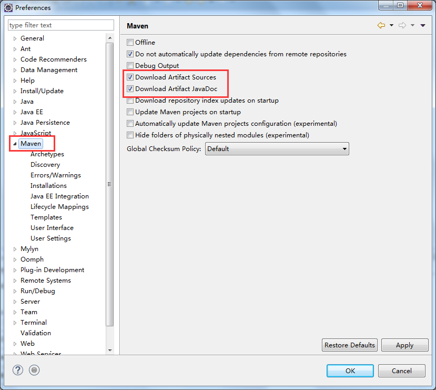The width and height of the screenshot is (436, 390).
Task: Check Update Maven projects on startup
Action: point(130,112)
